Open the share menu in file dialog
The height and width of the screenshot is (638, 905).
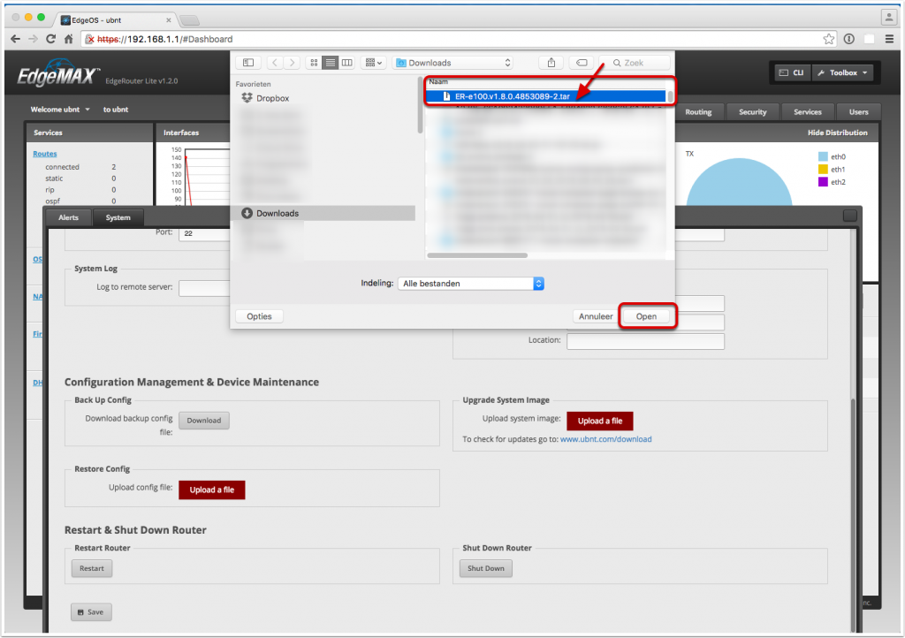click(x=551, y=63)
